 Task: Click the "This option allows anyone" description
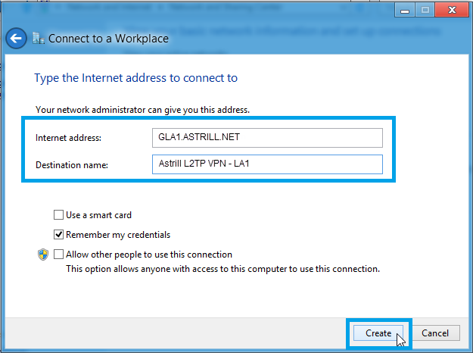tap(222, 269)
